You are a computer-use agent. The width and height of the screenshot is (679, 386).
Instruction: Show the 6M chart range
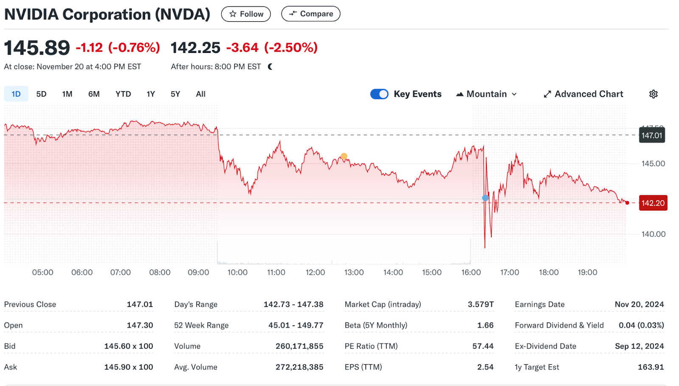[94, 94]
